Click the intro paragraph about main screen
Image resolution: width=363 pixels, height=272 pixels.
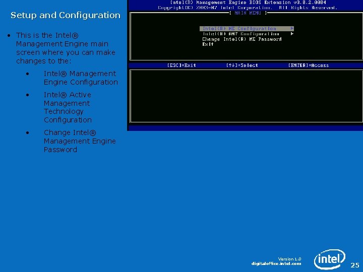[66, 48]
